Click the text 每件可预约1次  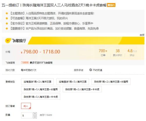29,70
